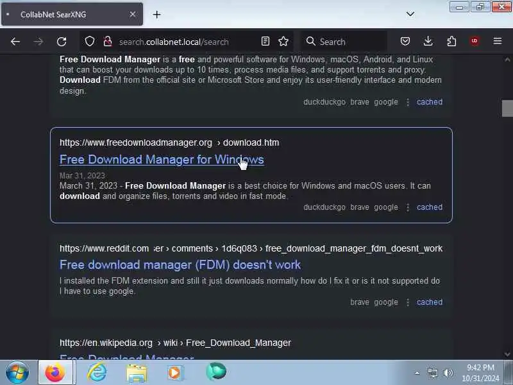This screenshot has height=385, width=513.
Task: Expand more options for the reddit result
Action: [x=408, y=302]
